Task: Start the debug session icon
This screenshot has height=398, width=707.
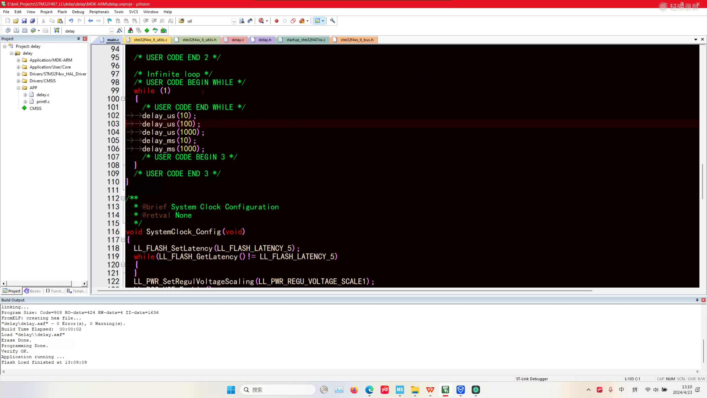Action: tap(261, 21)
